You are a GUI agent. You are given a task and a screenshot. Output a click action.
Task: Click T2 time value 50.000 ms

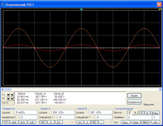23,99
